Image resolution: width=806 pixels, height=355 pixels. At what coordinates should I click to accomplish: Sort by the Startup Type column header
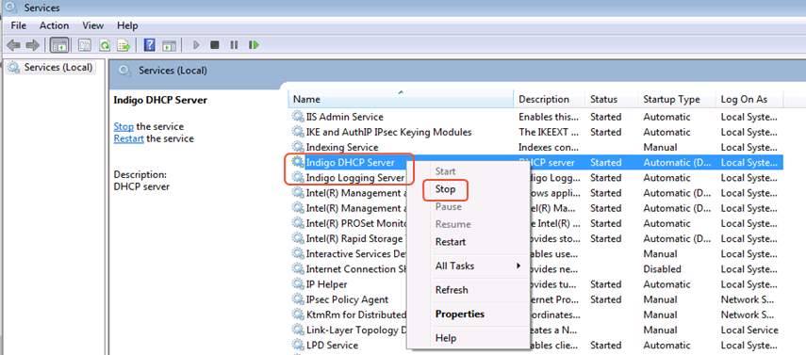(677, 99)
